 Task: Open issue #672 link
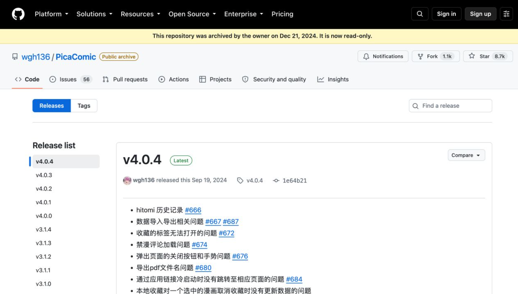click(227, 233)
